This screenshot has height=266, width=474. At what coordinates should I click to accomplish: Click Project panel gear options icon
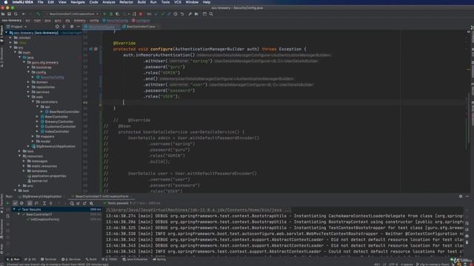72,27
